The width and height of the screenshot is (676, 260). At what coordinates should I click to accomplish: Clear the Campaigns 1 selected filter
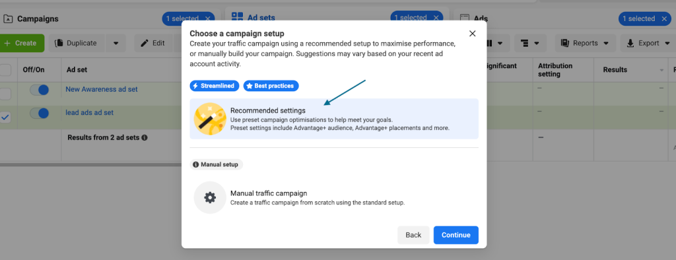[208, 18]
